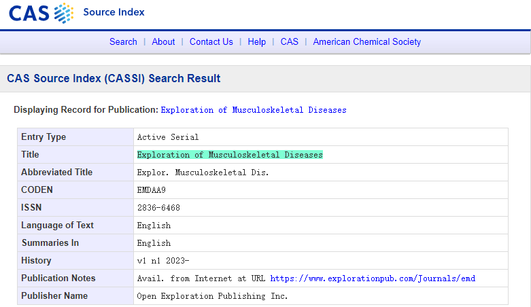531x307 pixels.
Task: Click the Language of Text value English
Action: (x=154, y=225)
